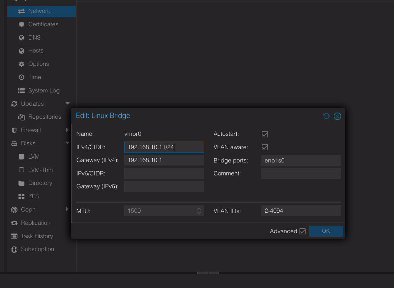Click the Hosts globe icon
Image resolution: width=394 pixels, height=288 pixels.
[22, 51]
